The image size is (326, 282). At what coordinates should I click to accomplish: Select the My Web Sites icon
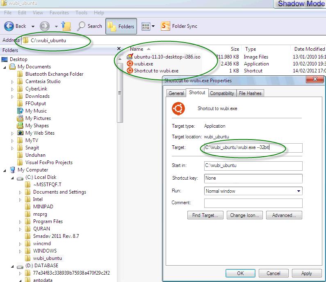click(x=20, y=133)
